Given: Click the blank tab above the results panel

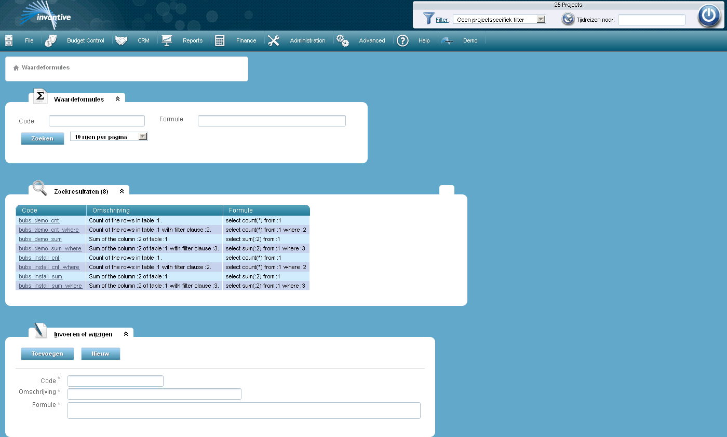Looking at the screenshot, I should coord(447,190).
